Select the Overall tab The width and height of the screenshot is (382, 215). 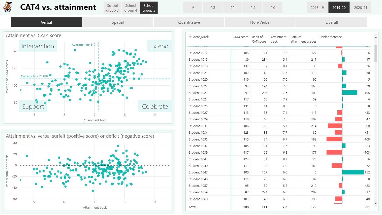coord(332,22)
